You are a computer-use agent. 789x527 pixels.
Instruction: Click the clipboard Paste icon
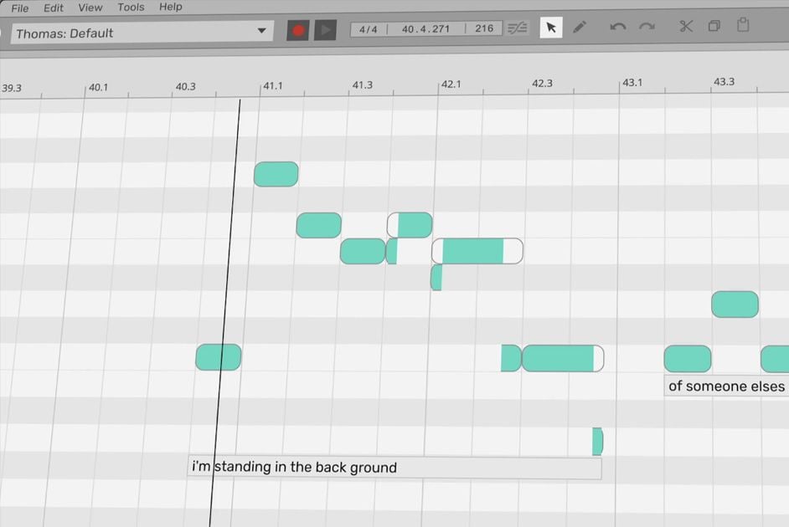click(x=743, y=24)
